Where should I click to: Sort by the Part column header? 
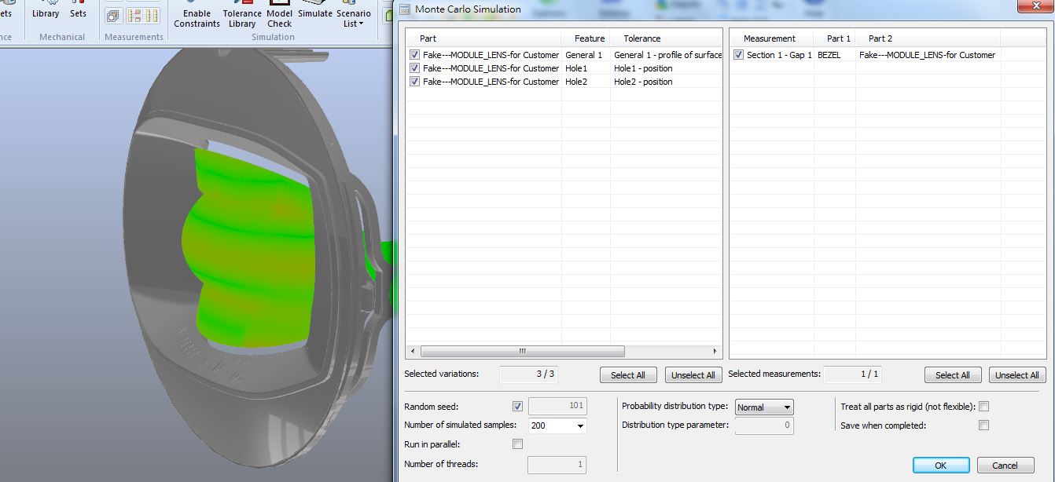click(483, 38)
